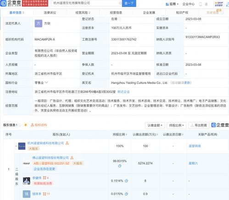Screen dimensions: 229x200
Task: Click the pie chart icon beside 0.0170%
Action: point(126,194)
